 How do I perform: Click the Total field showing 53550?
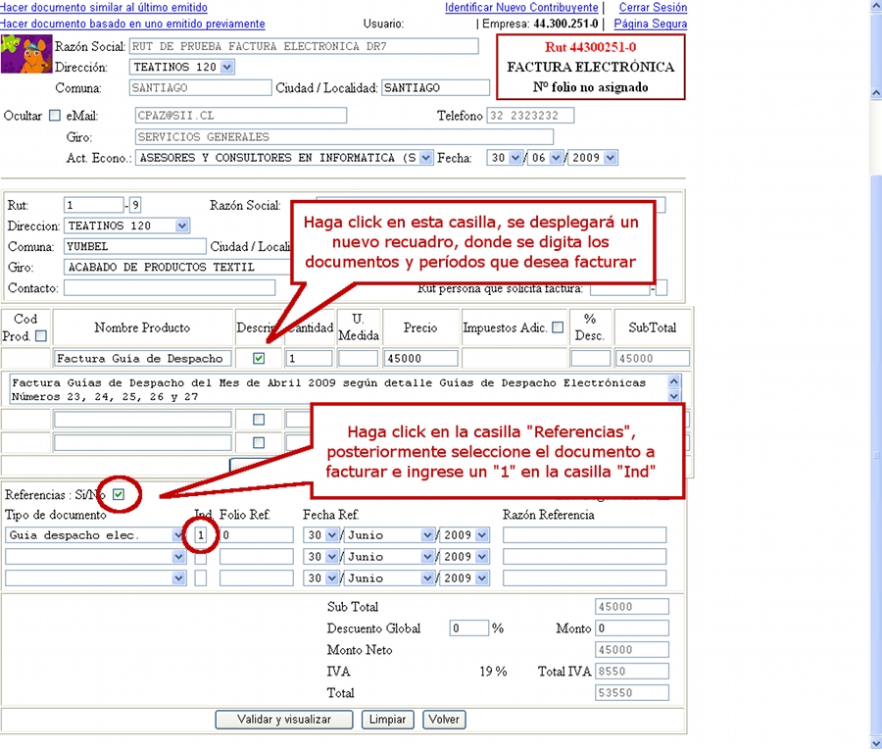[632, 693]
